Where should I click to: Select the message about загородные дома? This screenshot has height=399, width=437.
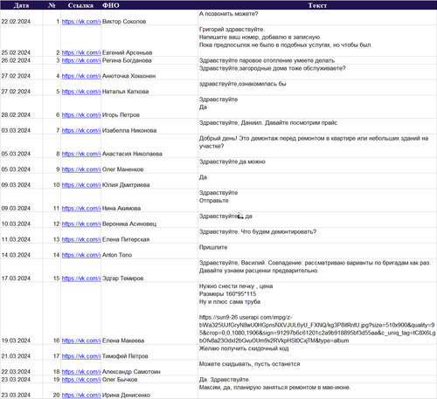tap(317, 72)
